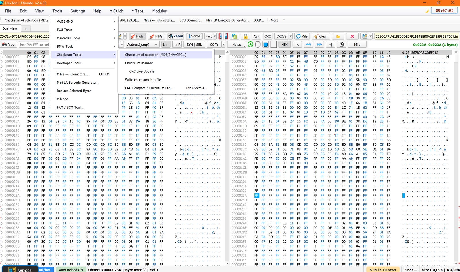Screen dimensions: 460x272
Task: Toggle Auto-Reload ON in status bar
Action: pos(71,270)
